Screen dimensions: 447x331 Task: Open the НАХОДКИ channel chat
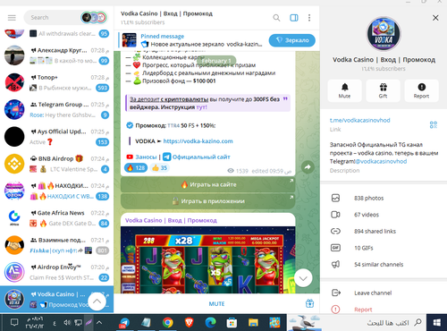[x=56, y=191]
